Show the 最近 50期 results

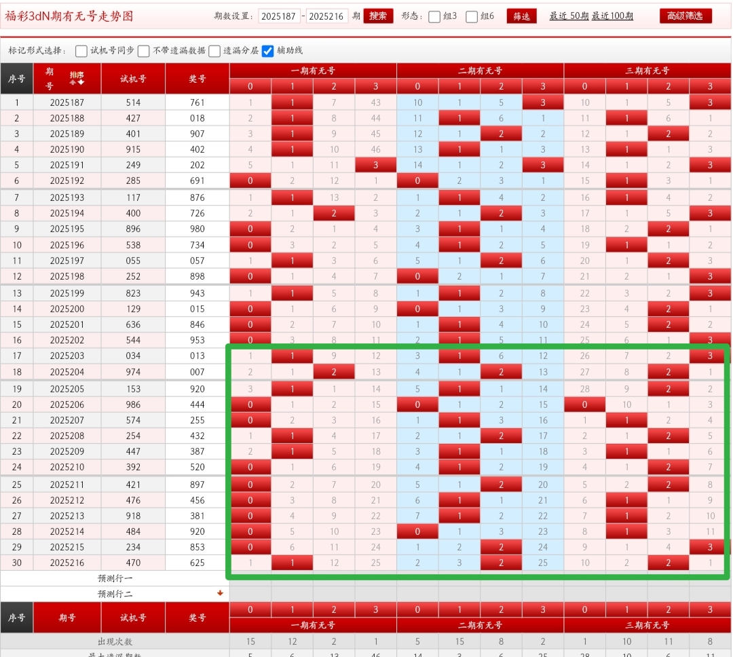[569, 16]
